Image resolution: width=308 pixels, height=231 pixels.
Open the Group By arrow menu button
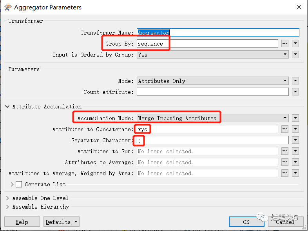(x=295, y=44)
